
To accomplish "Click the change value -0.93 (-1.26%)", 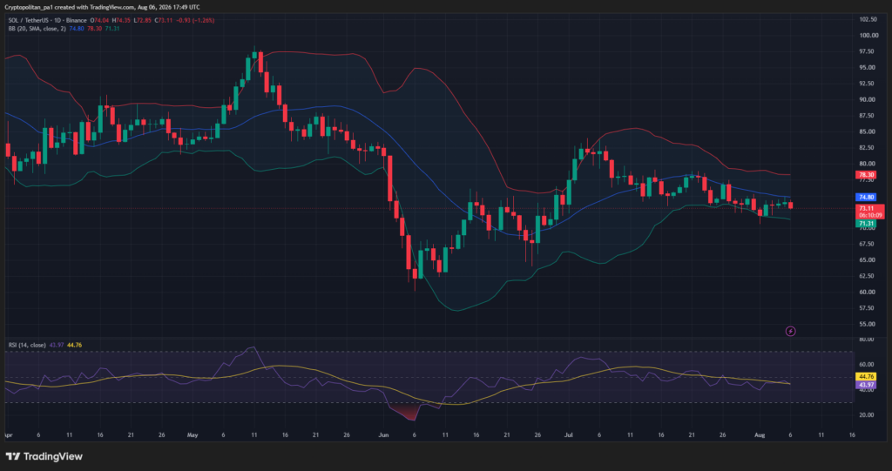I will 195,20.
